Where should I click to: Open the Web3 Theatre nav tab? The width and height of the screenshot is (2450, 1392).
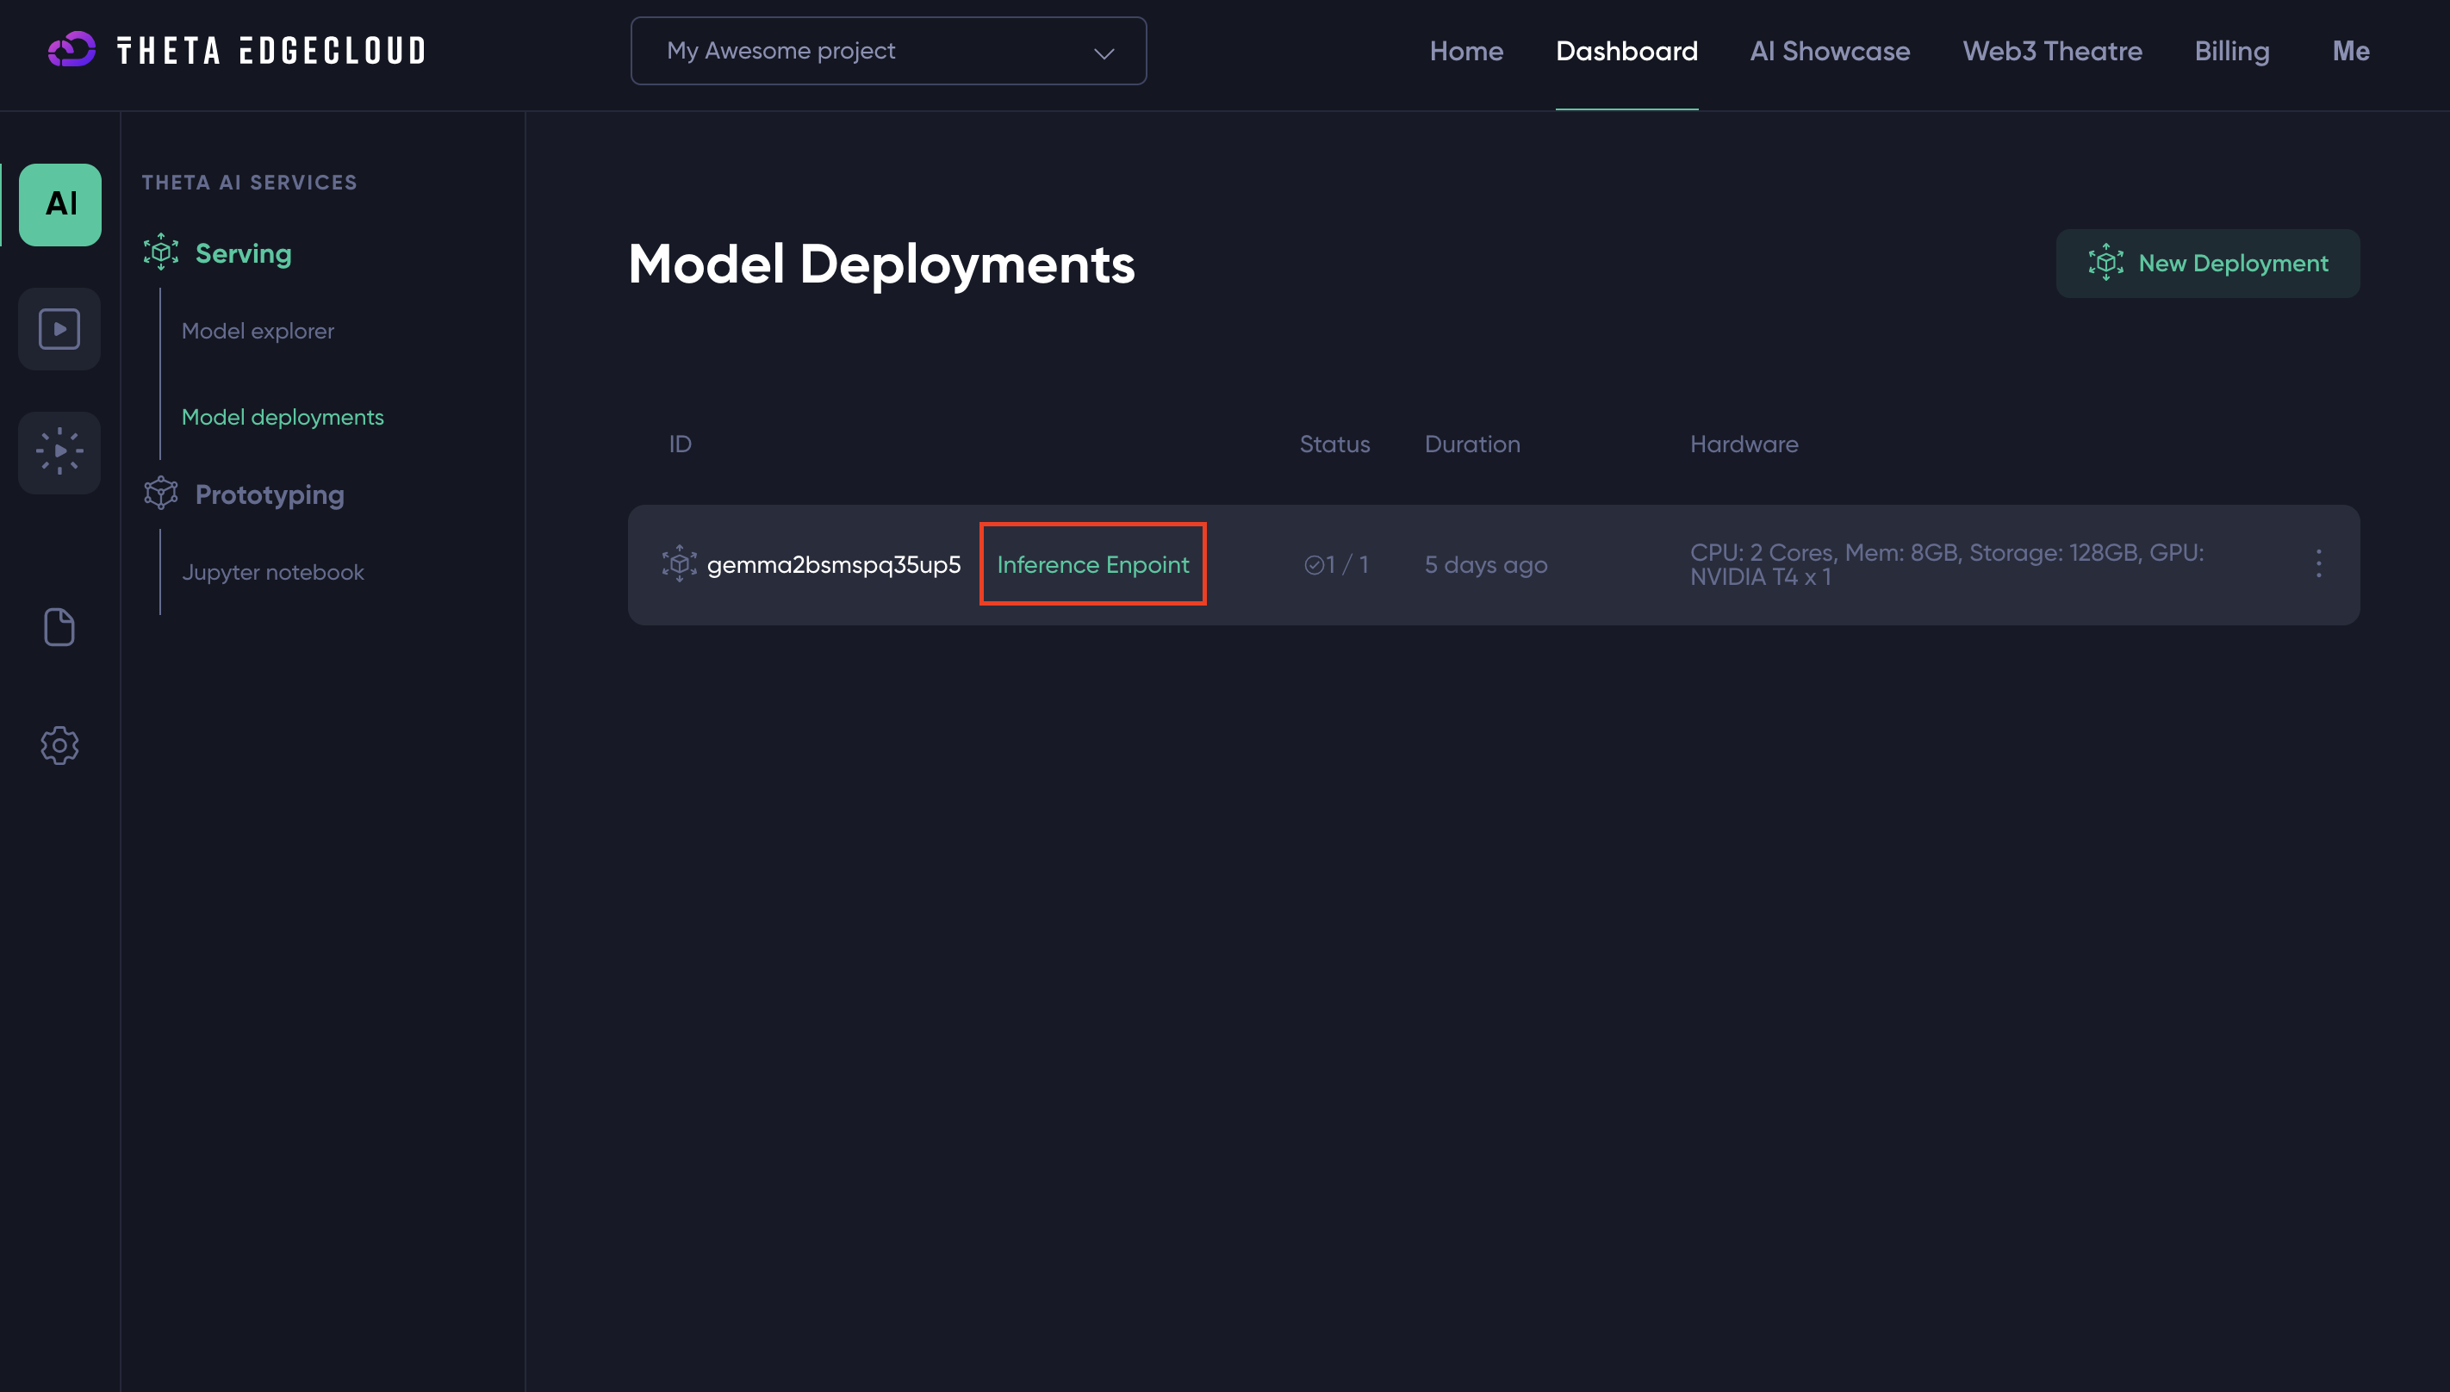[2052, 51]
